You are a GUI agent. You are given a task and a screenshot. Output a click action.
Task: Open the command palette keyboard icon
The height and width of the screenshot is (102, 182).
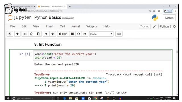pyautogui.click(x=119, y=34)
